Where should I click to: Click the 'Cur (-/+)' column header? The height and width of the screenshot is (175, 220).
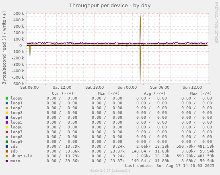pyautogui.click(x=63, y=94)
